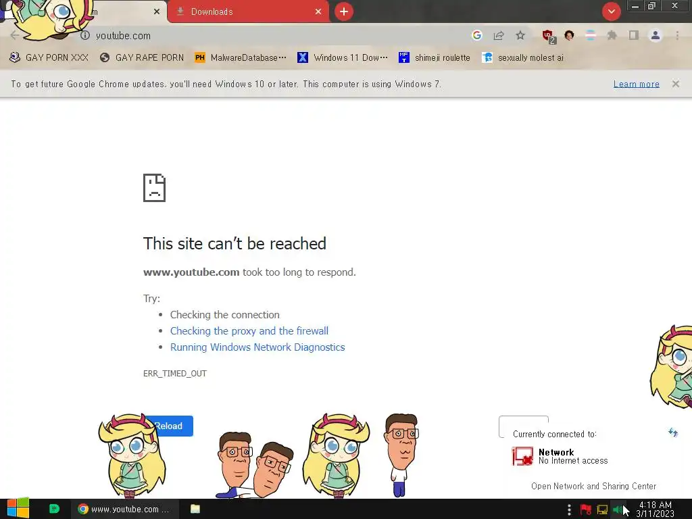Click the Google icon in the address bar
Screen dimensions: 692x519
click(x=476, y=35)
